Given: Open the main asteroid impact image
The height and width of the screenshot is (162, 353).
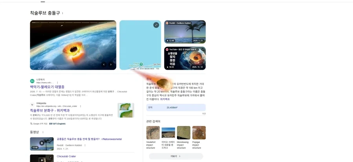Looking at the screenshot, I should pos(73,45).
